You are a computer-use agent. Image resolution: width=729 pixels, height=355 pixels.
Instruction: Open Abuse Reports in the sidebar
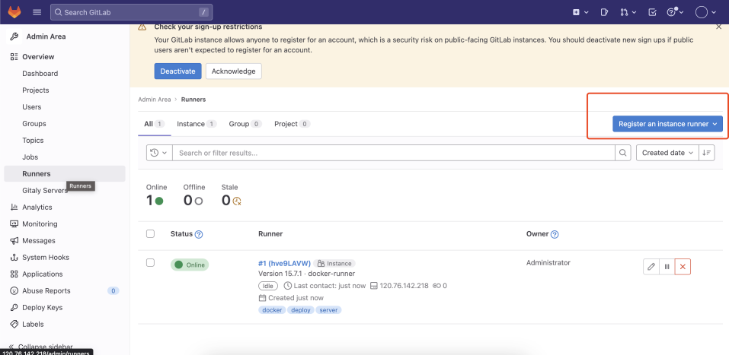coord(65,290)
